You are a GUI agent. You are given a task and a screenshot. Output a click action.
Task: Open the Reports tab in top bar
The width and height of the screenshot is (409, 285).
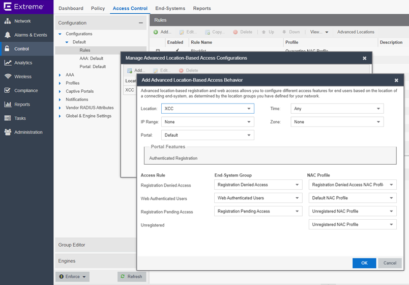(x=202, y=8)
